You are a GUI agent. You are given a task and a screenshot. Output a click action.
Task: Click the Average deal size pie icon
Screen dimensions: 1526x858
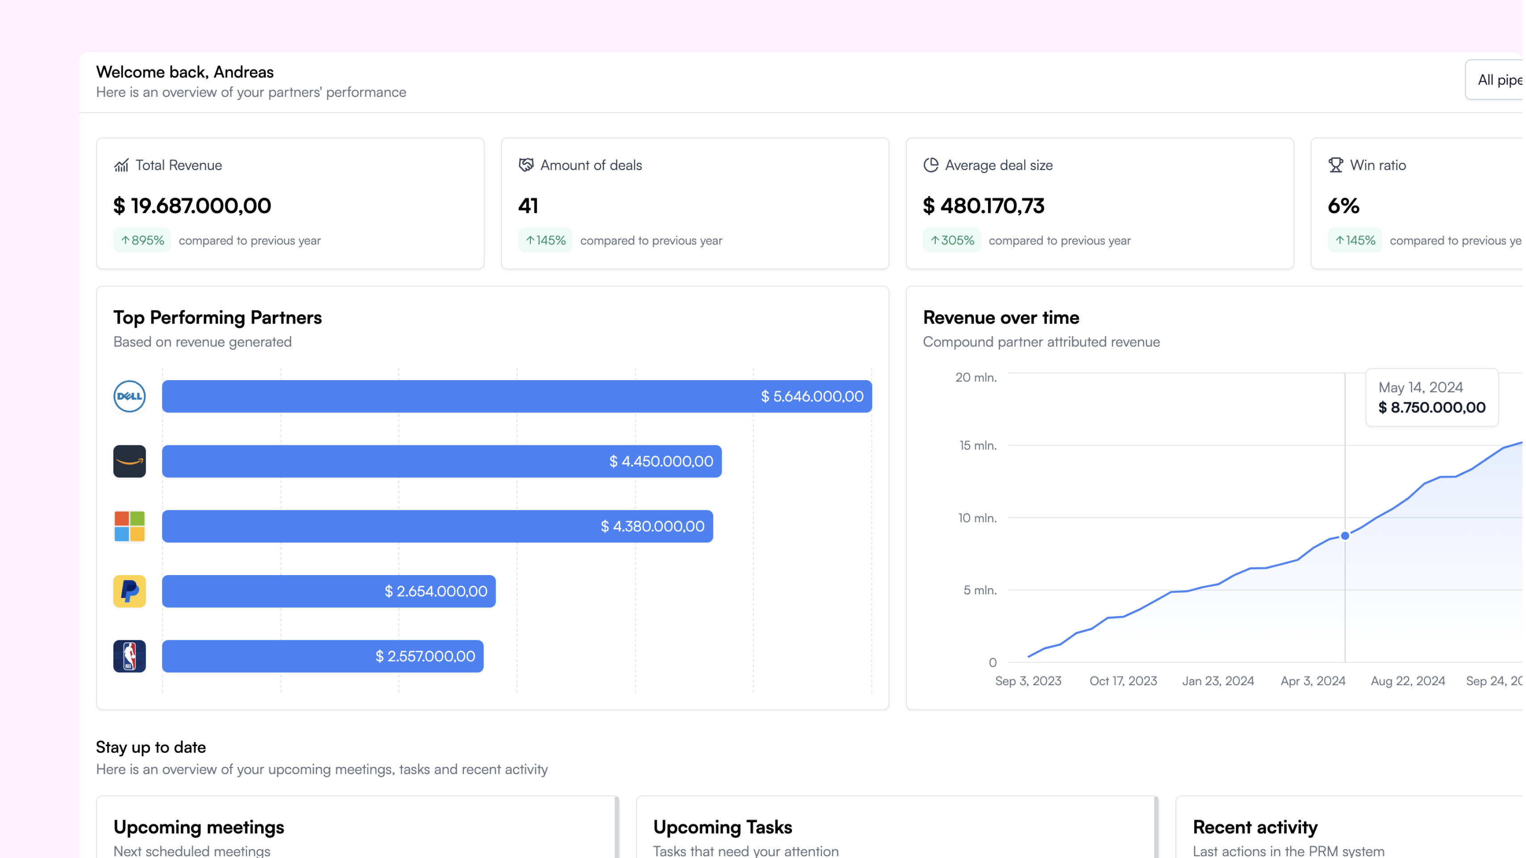[x=931, y=165]
